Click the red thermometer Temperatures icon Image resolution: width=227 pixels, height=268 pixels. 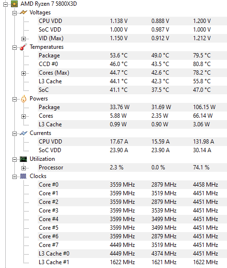[x=23, y=47]
